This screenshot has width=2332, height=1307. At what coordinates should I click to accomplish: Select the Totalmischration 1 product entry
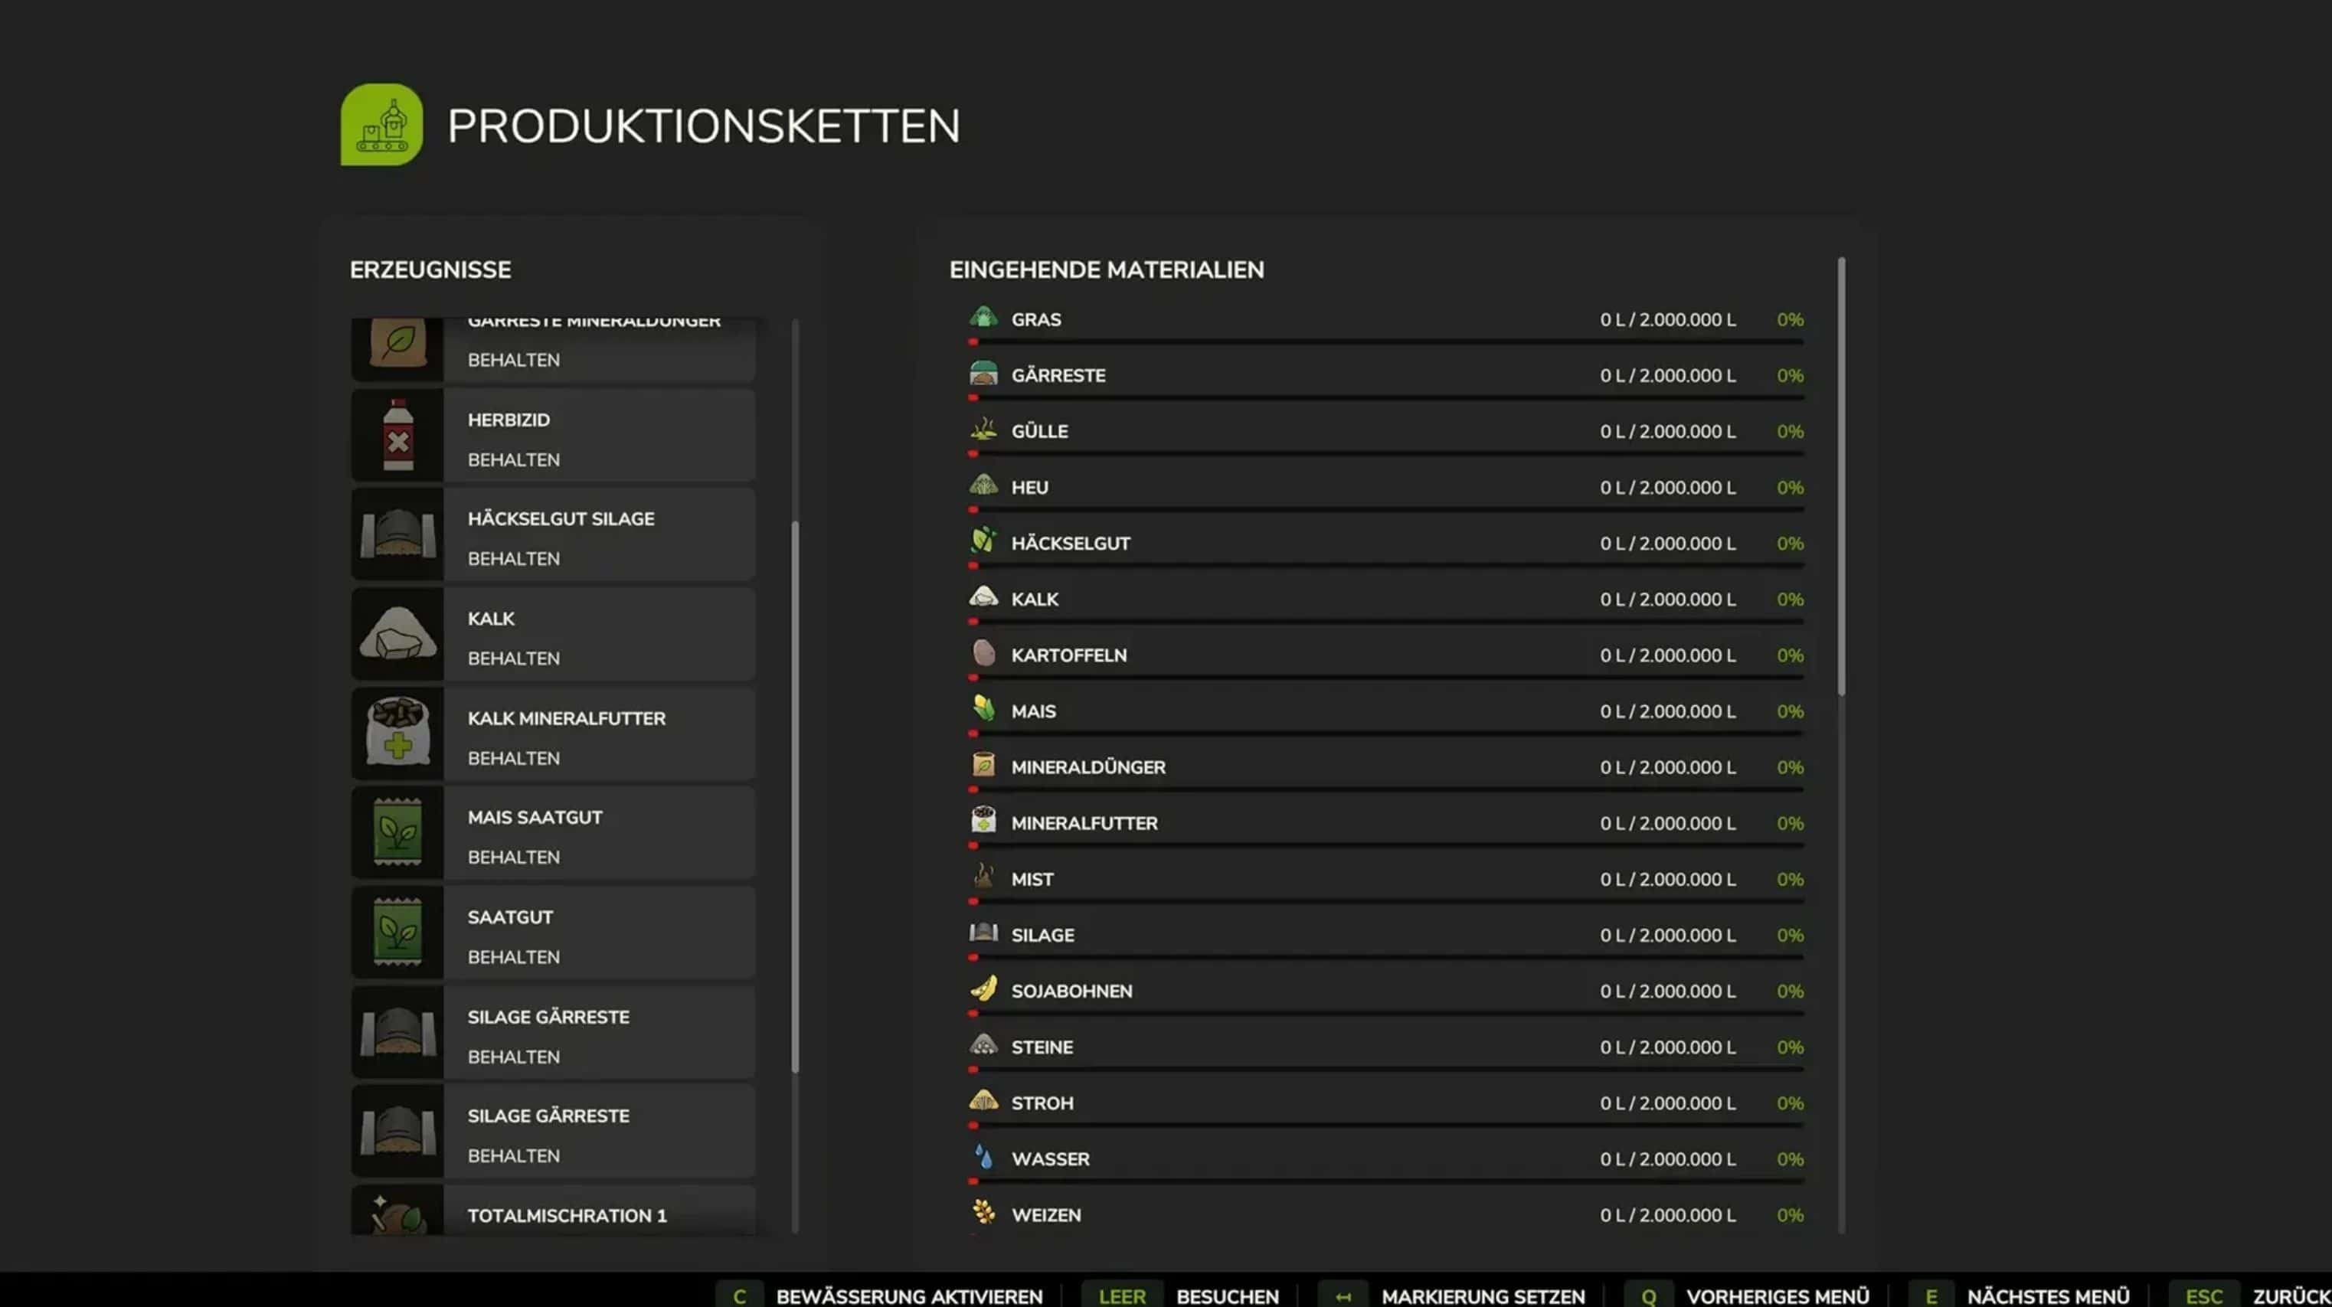pos(567,1214)
